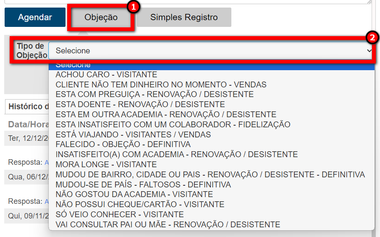380x237 pixels.
Task: Pick MORA LONGE - VISITANTE
Action: [x=106, y=164]
